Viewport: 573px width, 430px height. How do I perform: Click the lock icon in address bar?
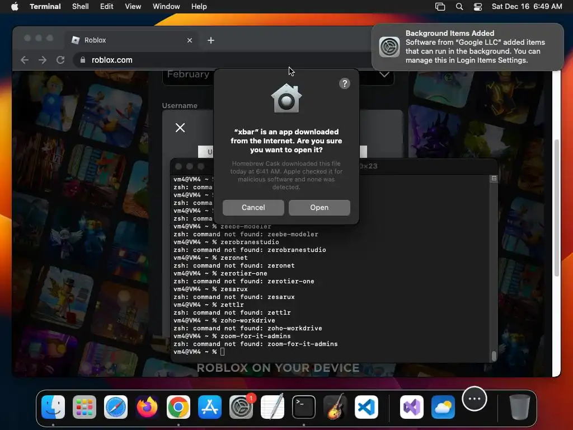coord(83,60)
